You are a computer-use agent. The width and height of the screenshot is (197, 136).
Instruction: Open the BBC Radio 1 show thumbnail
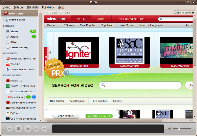130,114
